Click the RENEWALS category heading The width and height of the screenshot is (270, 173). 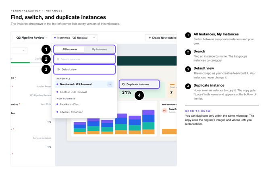coord(63,78)
